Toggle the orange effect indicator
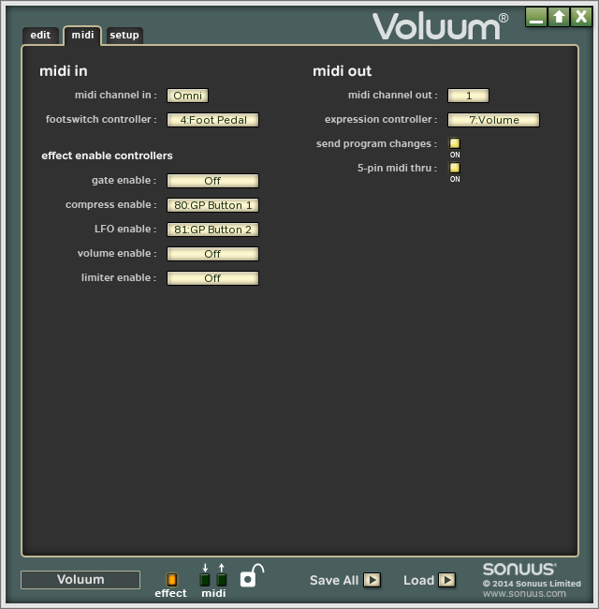 [171, 580]
